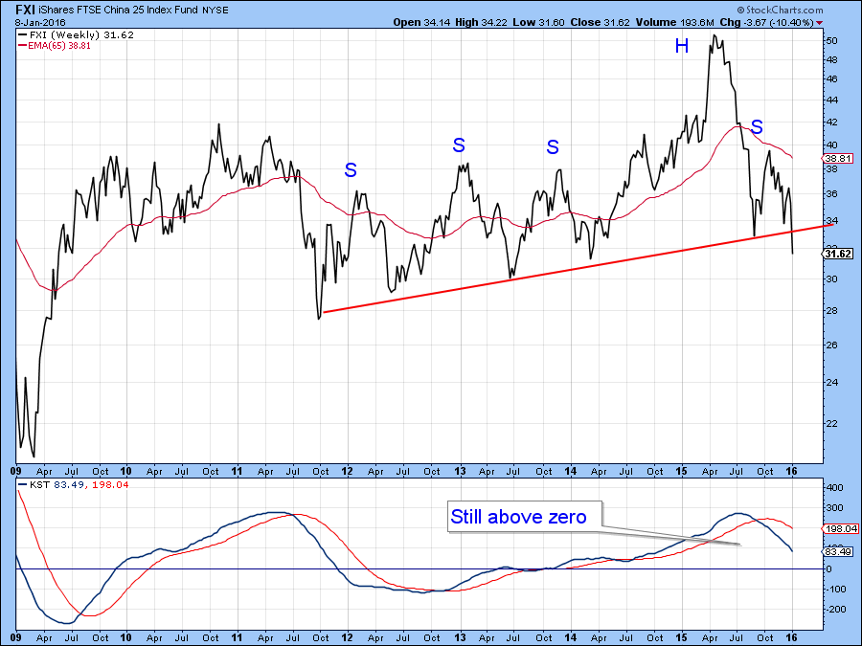Viewport: 862px width, 646px height.
Task: Click the 83.49 KST value tag
Action: click(x=839, y=551)
